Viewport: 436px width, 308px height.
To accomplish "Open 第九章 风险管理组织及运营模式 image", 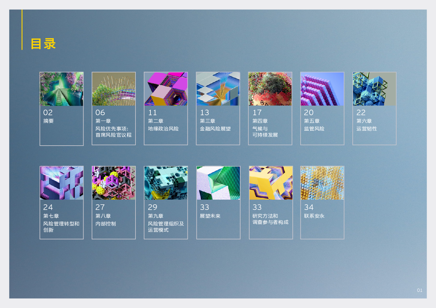I will 166,183.
